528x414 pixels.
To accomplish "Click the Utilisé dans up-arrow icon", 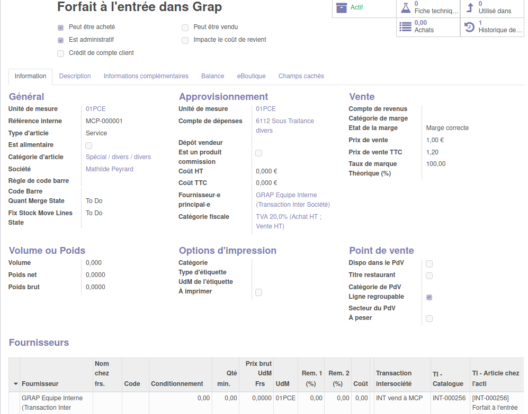I will 469,8.
